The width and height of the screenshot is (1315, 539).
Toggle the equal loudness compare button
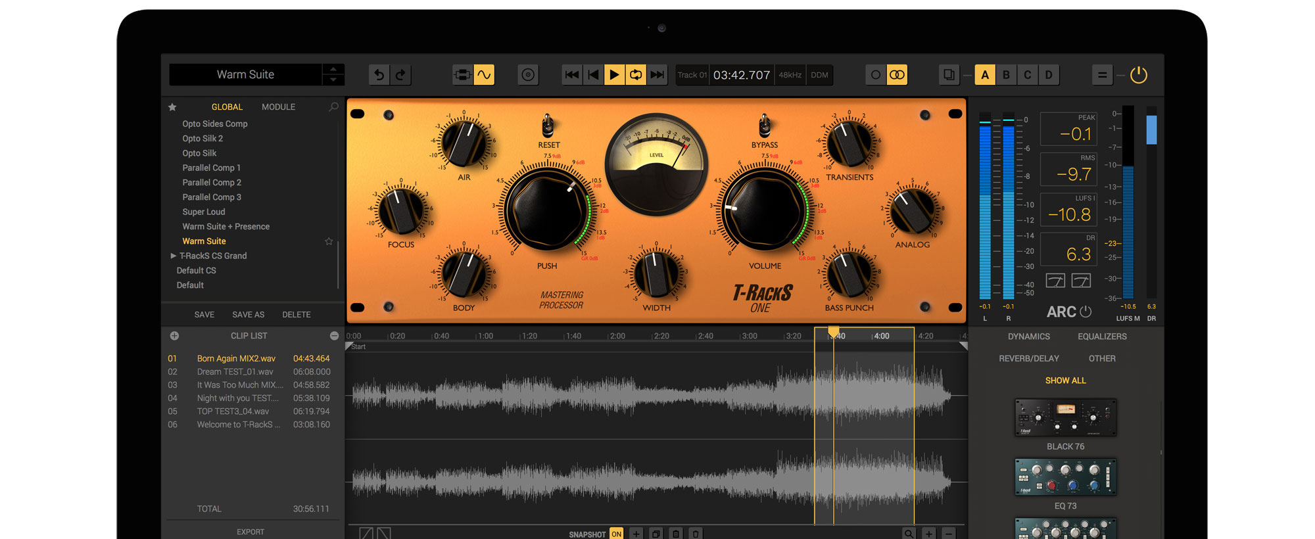(x=1102, y=75)
